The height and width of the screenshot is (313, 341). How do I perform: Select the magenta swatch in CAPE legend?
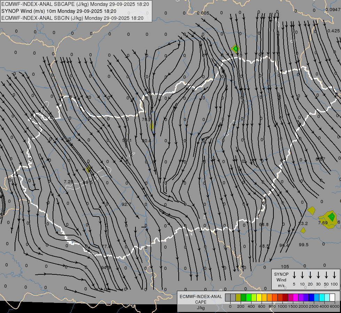[296, 297]
